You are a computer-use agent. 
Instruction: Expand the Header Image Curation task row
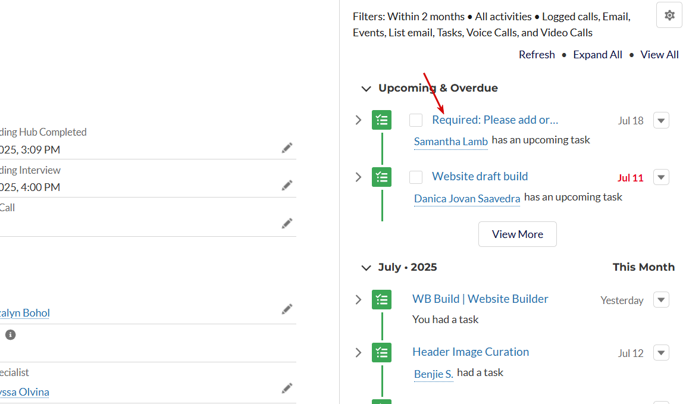point(358,352)
